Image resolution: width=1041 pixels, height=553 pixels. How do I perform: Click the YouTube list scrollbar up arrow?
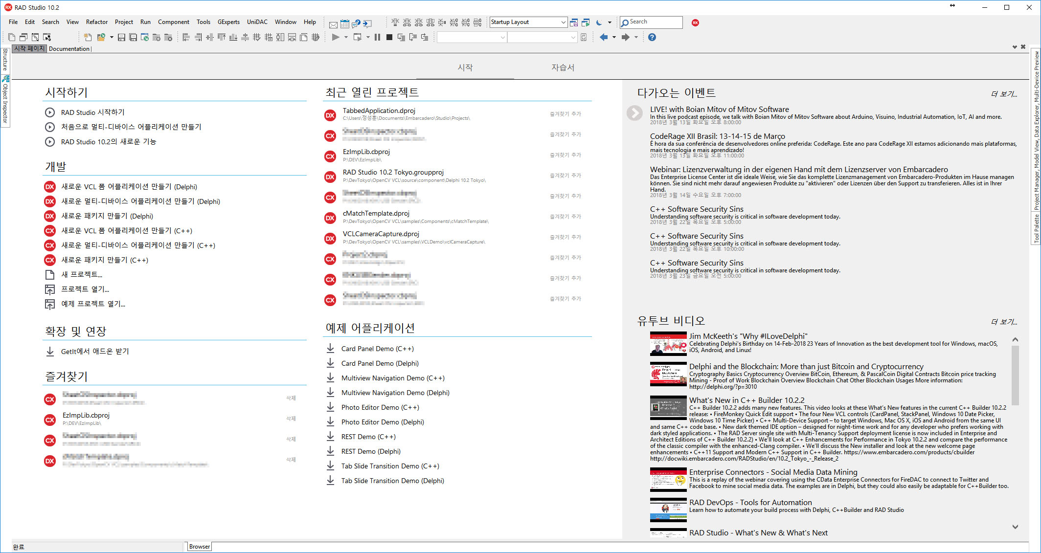coord(1015,339)
